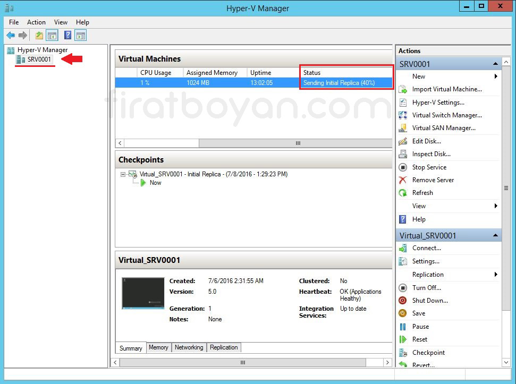The height and width of the screenshot is (384, 516).
Task: Click the VM Settings icon
Action: (403, 261)
